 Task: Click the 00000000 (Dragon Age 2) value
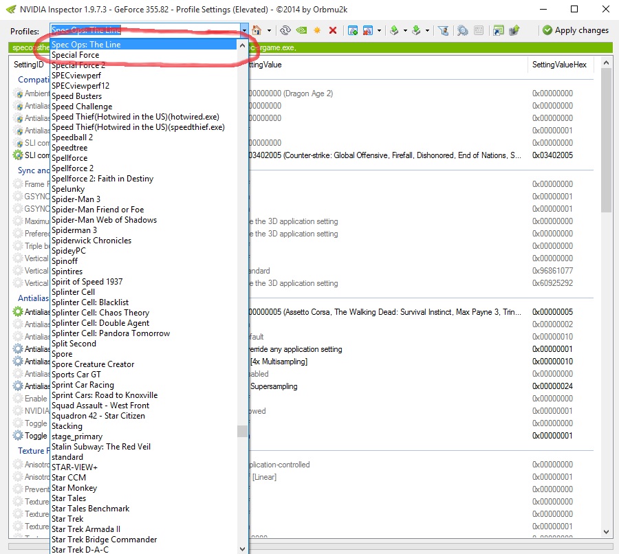[292, 93]
